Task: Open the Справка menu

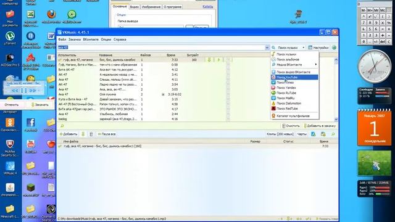Action: [120, 39]
